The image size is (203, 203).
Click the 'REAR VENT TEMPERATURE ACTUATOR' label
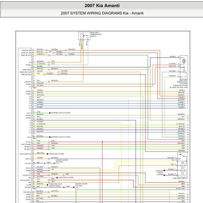point(182,82)
